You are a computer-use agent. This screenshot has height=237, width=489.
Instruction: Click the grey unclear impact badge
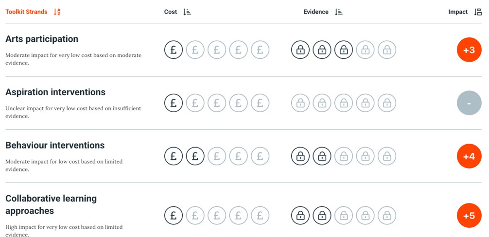[469, 103]
